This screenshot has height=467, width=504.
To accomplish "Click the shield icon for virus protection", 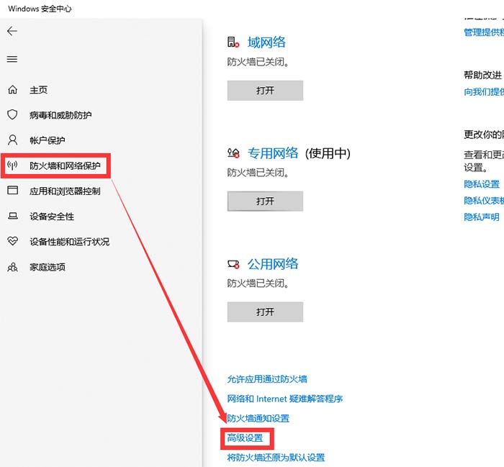I will click(12, 114).
